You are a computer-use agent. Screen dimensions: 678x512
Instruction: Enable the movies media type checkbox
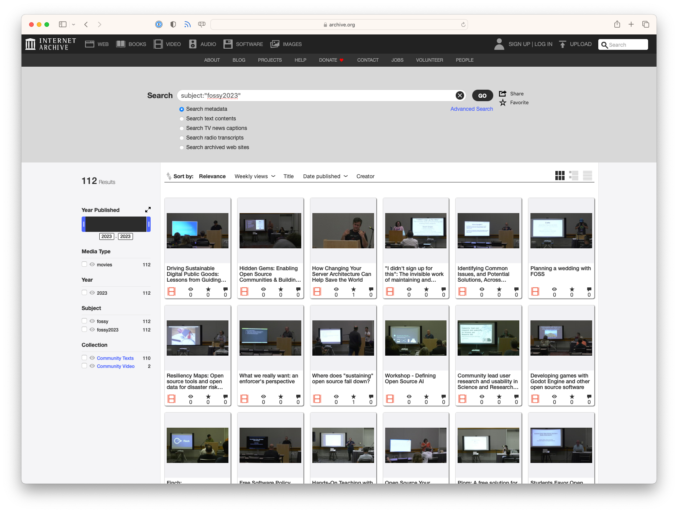84,264
